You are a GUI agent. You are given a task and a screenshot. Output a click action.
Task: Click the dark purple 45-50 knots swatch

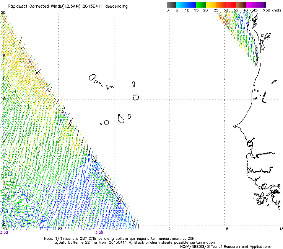[x=261, y=5]
